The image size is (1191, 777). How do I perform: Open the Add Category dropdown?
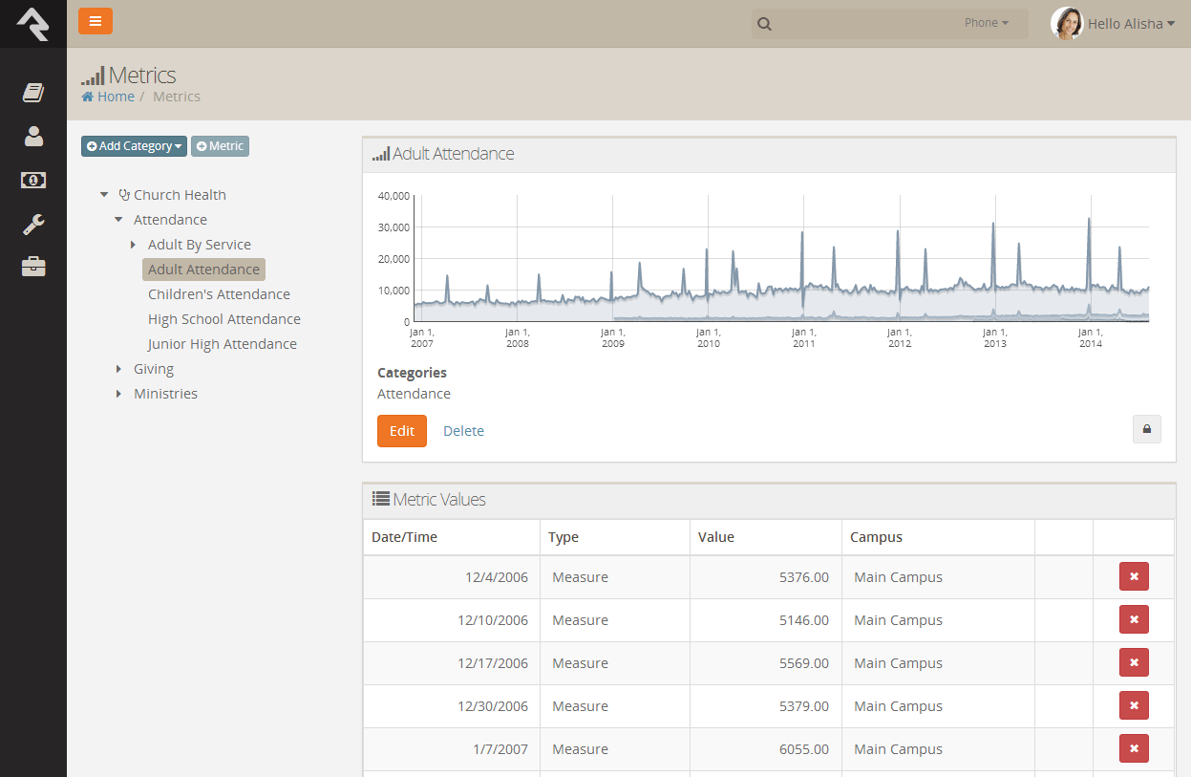point(134,146)
